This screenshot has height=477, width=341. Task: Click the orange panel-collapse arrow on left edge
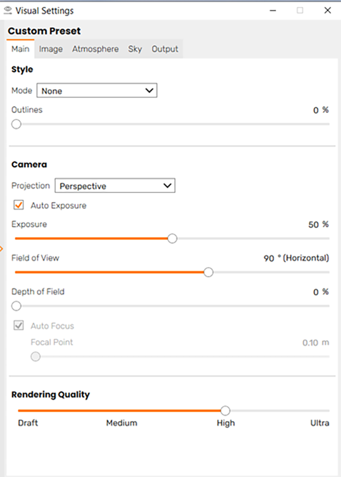pyautogui.click(x=1, y=249)
